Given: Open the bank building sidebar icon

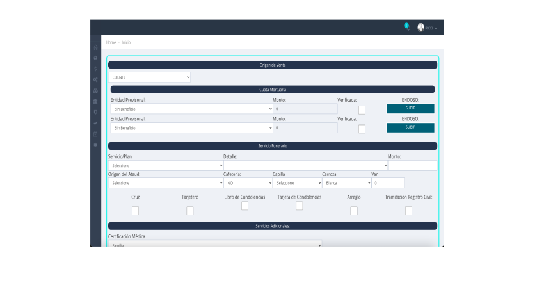Looking at the screenshot, I should coord(95,101).
